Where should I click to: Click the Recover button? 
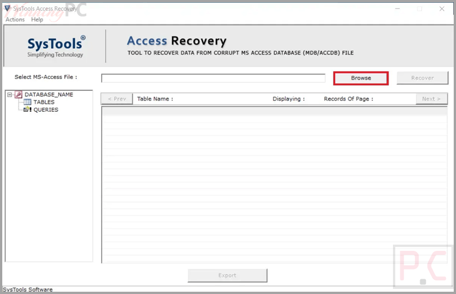click(422, 78)
